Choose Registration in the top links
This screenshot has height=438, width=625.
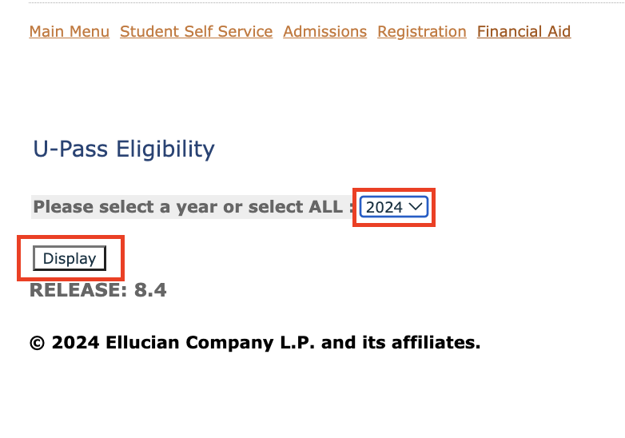point(421,32)
